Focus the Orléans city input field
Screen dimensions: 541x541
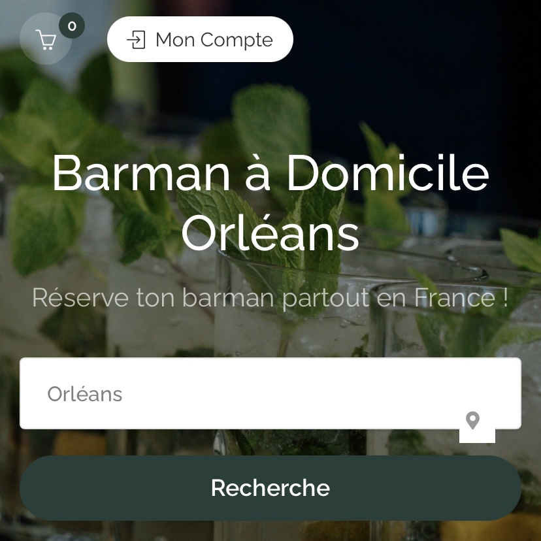pyautogui.click(x=270, y=393)
